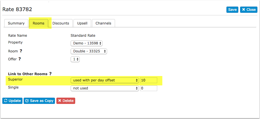Open Single link mode dropdown

click(x=105, y=88)
